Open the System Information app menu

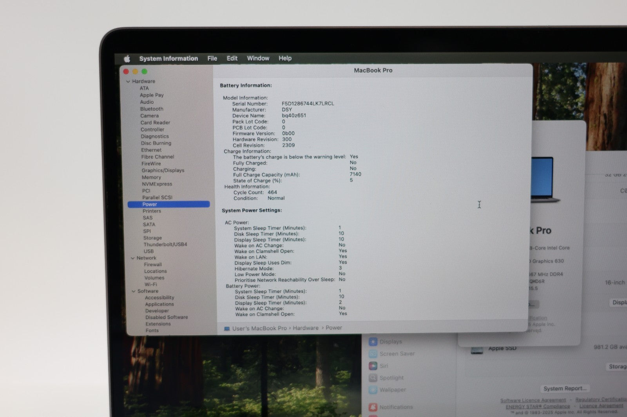pos(169,59)
